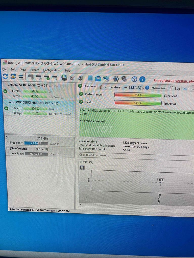This screenshot has width=194, height=258.
Task: Click the Health 100 % gradient bar
Action: click(x=138, y=103)
